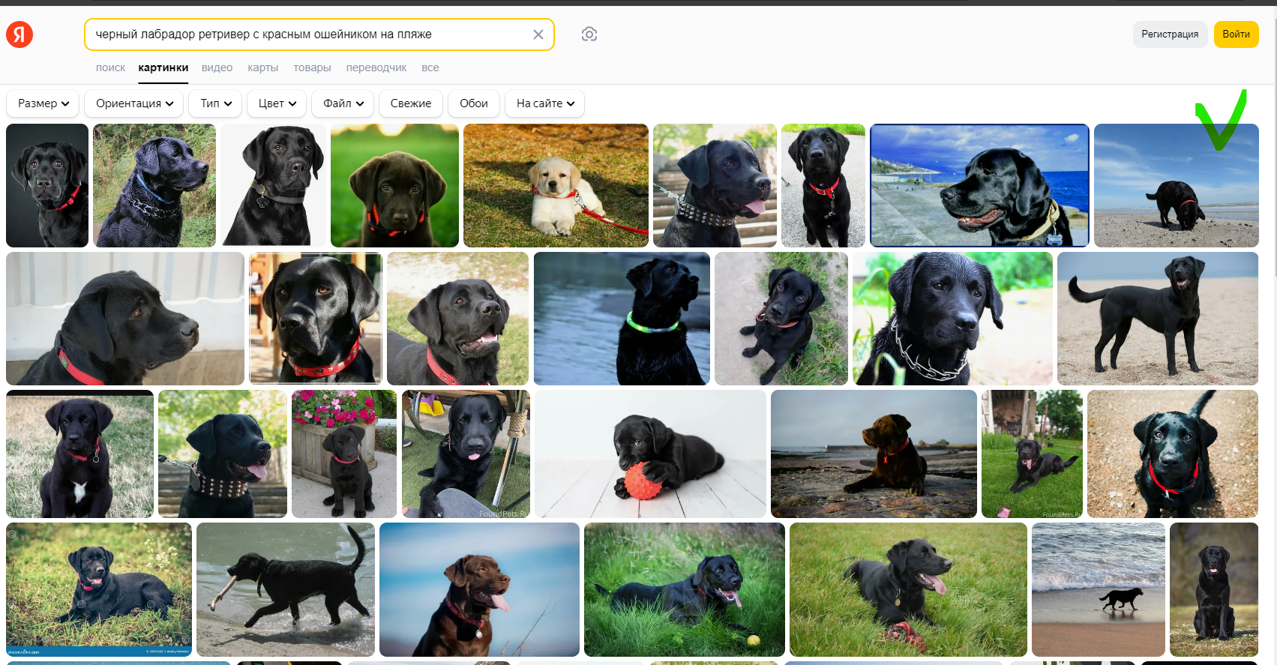Open black lab on grass with red toy
The image size is (1277, 665).
pos(908,589)
